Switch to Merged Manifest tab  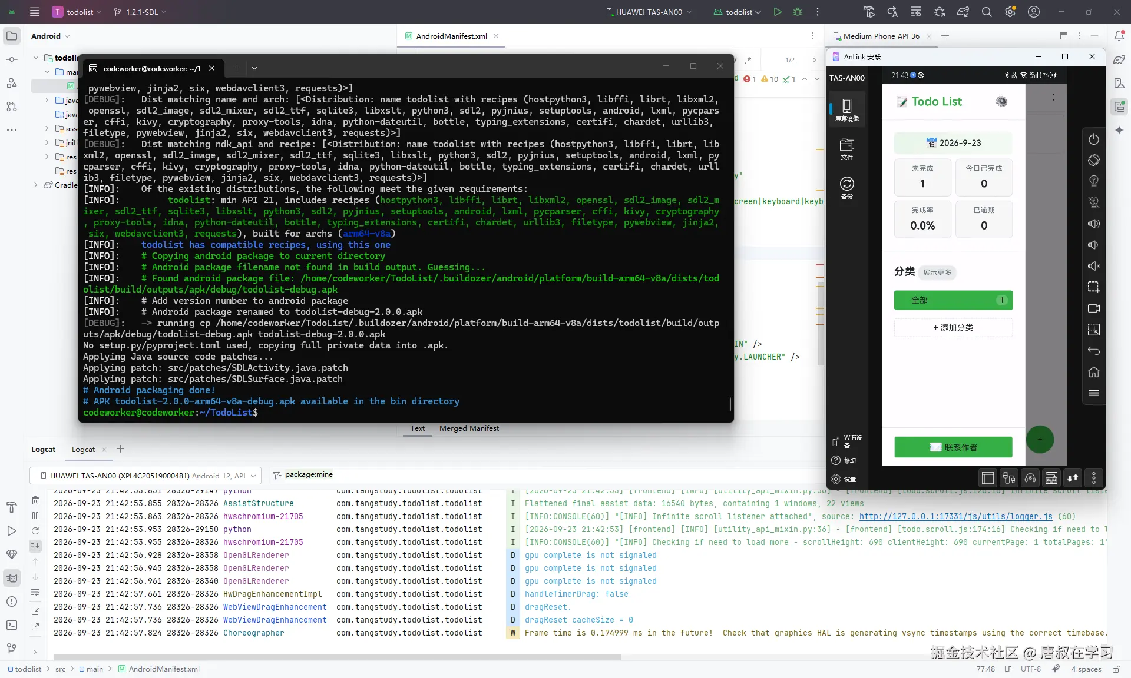[x=469, y=428]
